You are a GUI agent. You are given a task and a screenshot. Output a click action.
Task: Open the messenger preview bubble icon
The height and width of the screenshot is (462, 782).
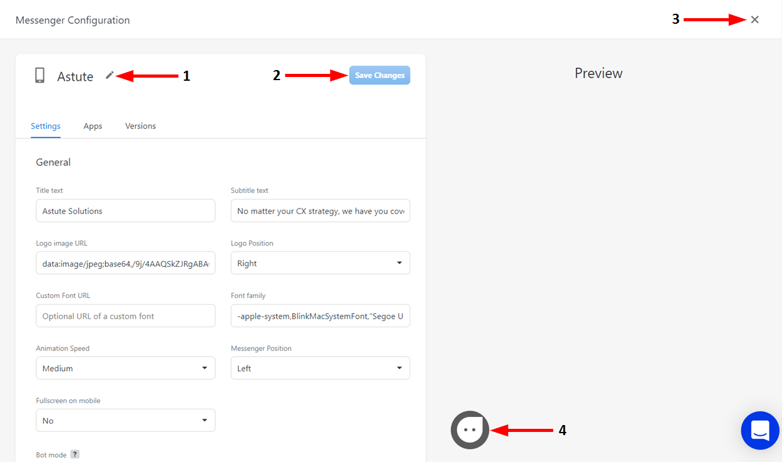470,430
